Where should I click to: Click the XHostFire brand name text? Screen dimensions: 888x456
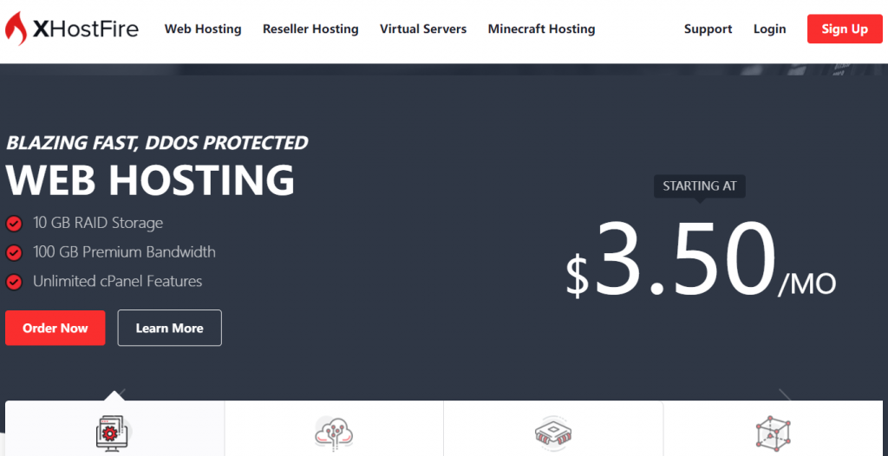tap(85, 29)
